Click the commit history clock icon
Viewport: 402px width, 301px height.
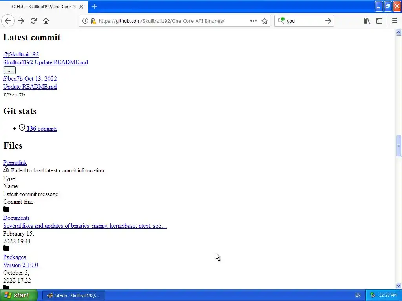tap(22, 127)
